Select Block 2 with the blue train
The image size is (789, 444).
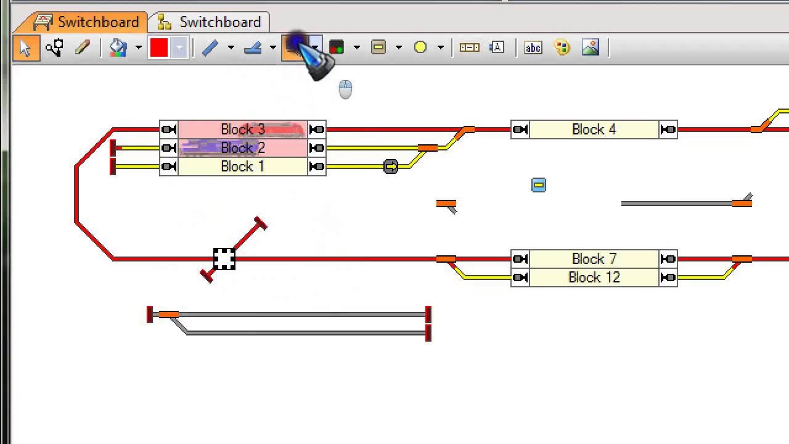(243, 148)
